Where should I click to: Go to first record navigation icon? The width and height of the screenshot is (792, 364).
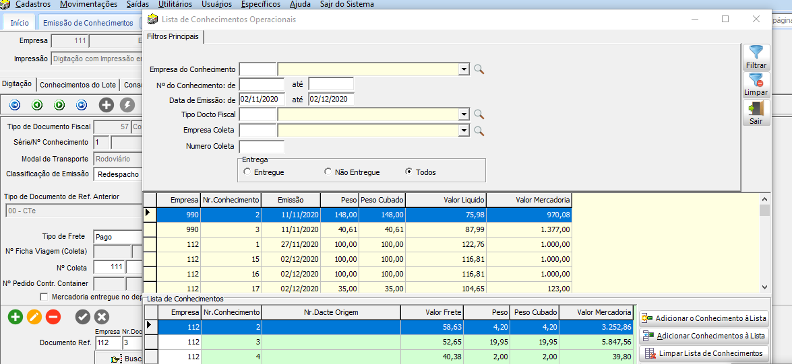(x=15, y=105)
